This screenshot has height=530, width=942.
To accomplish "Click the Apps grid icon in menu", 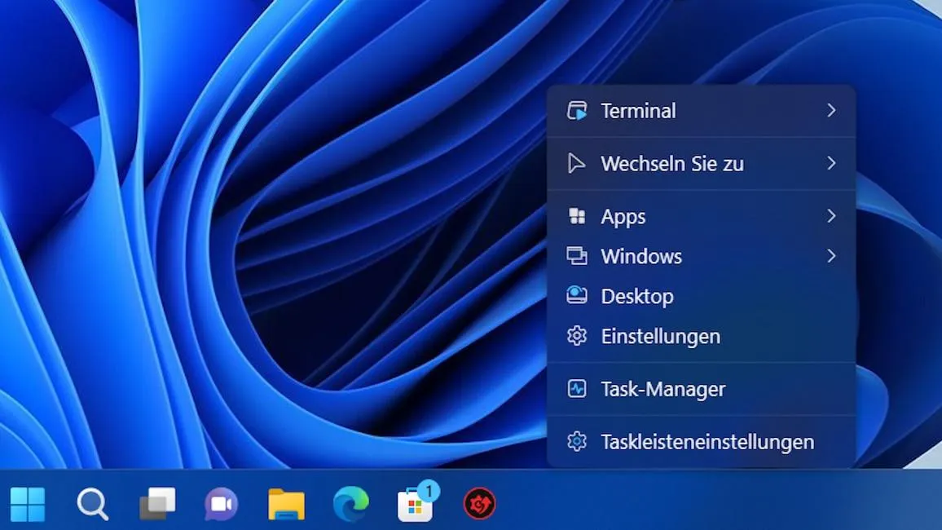I will point(577,216).
